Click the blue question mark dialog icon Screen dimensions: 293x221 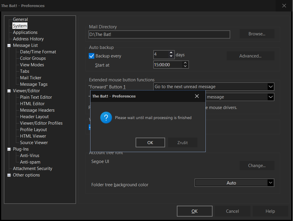(x=106, y=118)
